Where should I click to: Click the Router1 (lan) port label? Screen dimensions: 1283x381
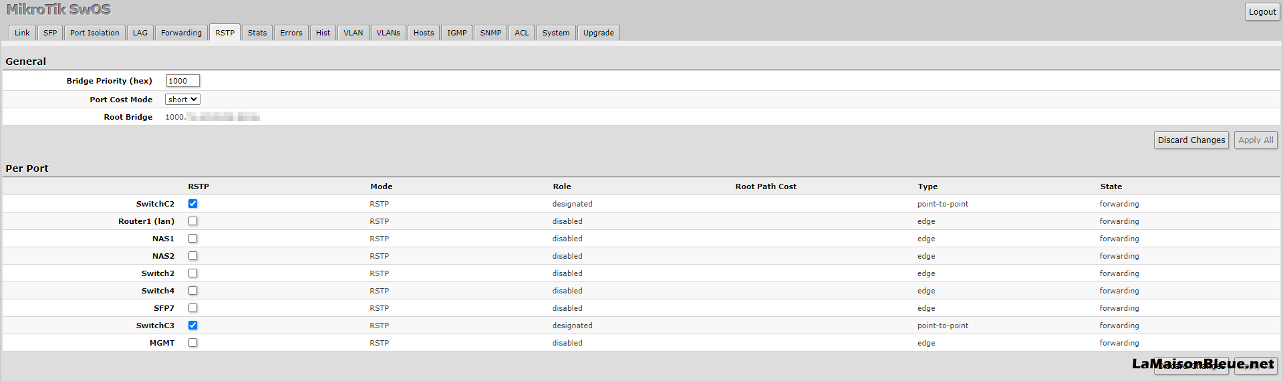coord(146,221)
